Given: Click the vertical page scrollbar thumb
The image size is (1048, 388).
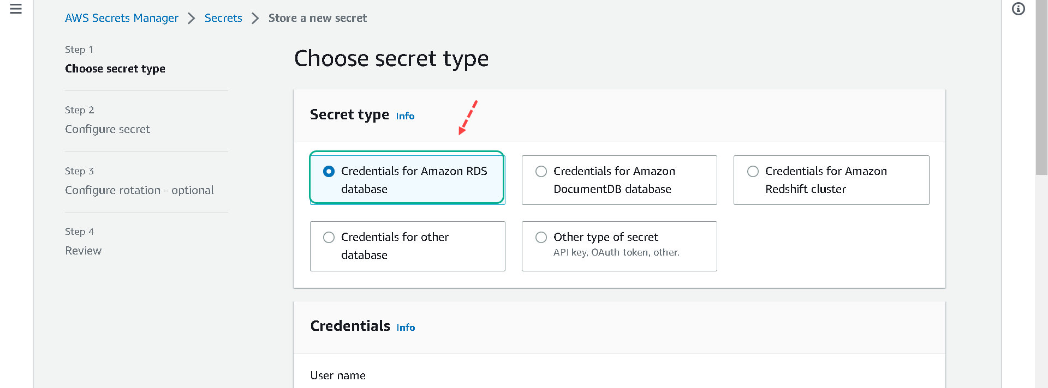Looking at the screenshot, I should (x=1041, y=87).
